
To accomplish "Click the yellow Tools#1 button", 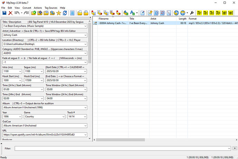I will pos(224,13).
